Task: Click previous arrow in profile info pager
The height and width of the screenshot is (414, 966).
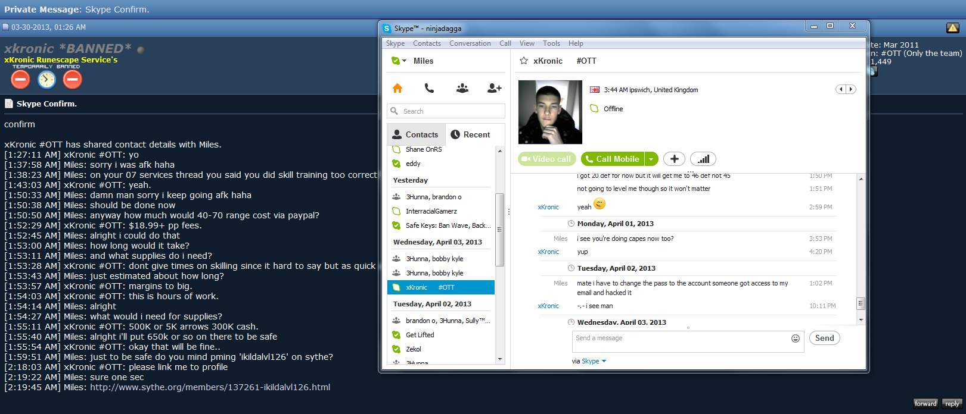Action: click(841, 89)
